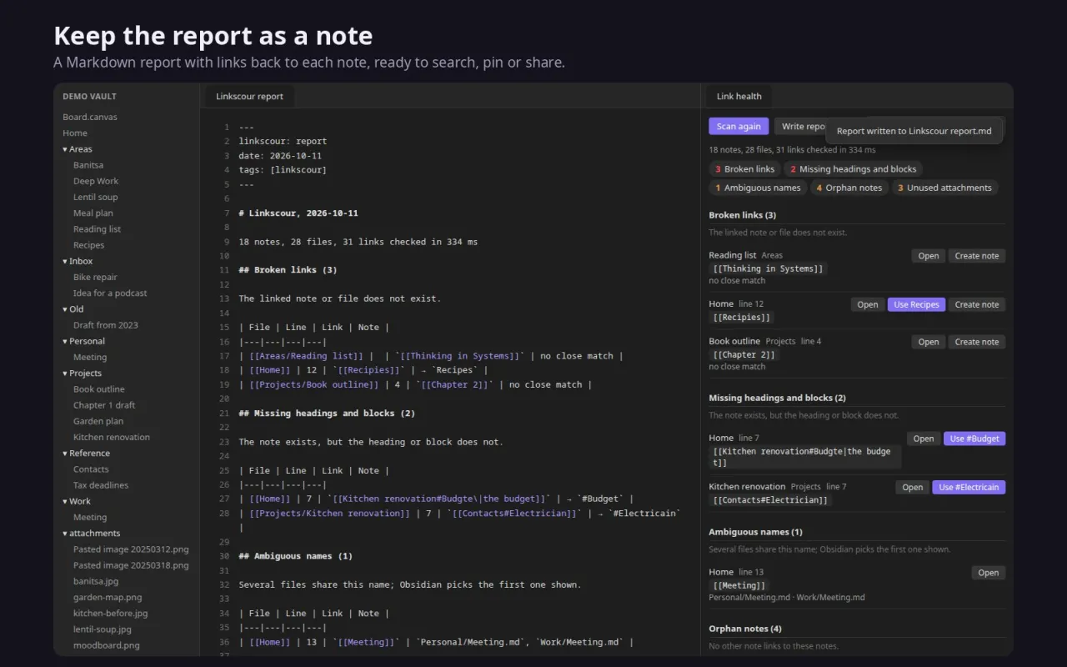
Task: Open the ambiguous [[Meeting]] link entry
Action: [989, 573]
